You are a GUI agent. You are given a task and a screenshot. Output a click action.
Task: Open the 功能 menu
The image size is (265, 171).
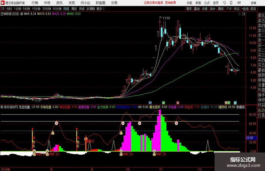click(x=189, y=3)
